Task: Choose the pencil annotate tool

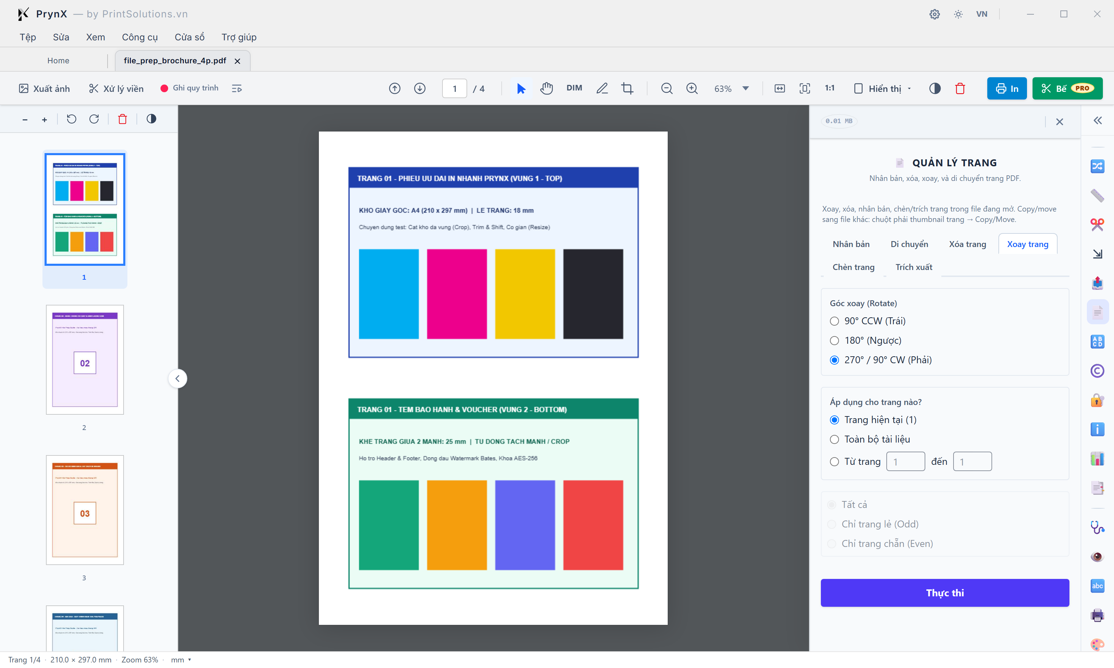Action: click(602, 88)
